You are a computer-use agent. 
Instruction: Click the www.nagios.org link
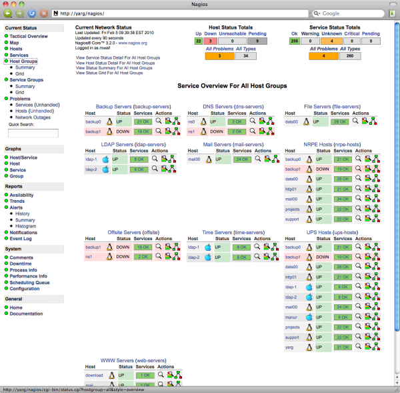tap(133, 42)
